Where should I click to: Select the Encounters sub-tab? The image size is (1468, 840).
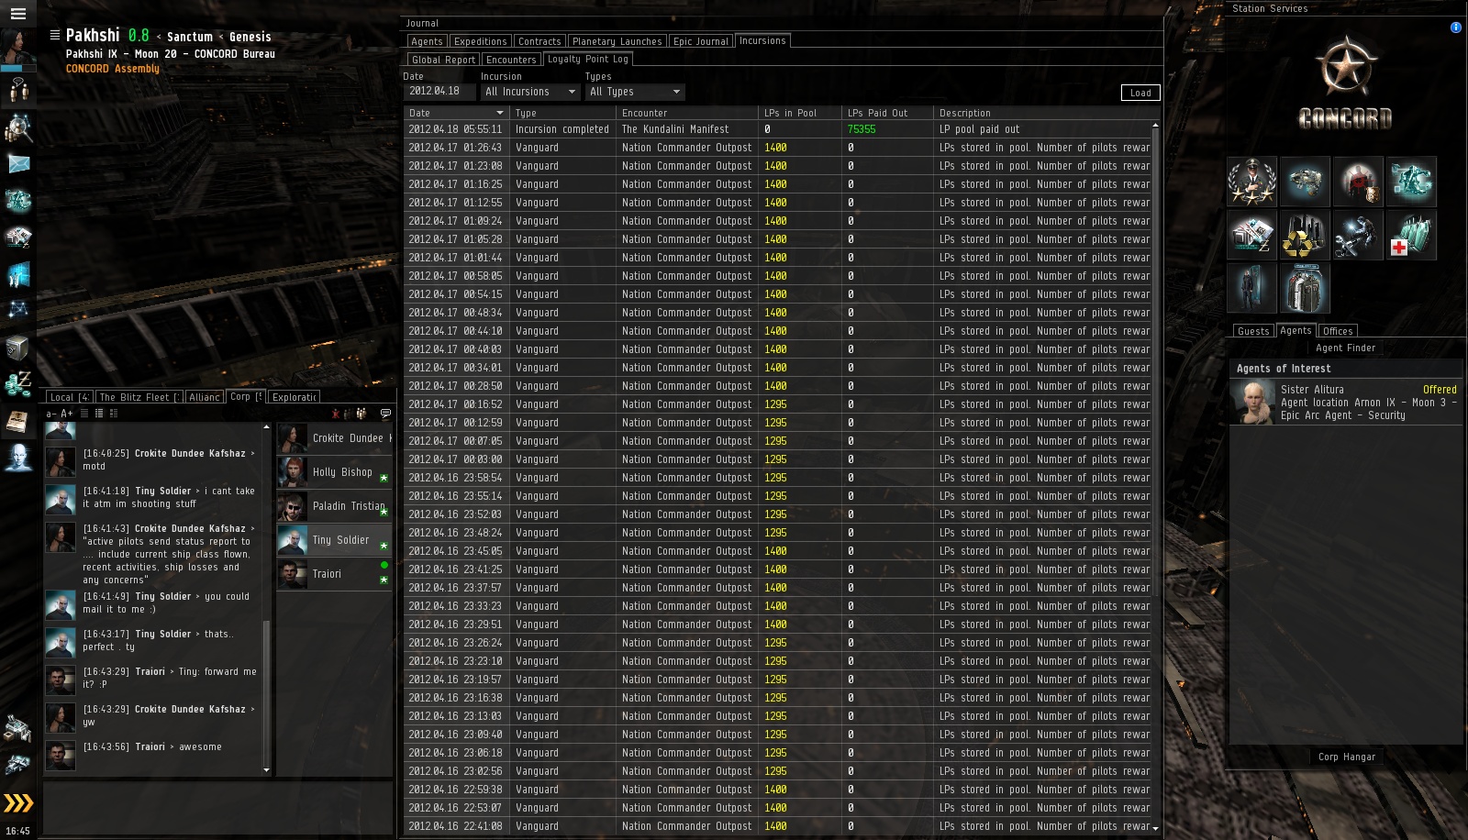[x=511, y=60]
